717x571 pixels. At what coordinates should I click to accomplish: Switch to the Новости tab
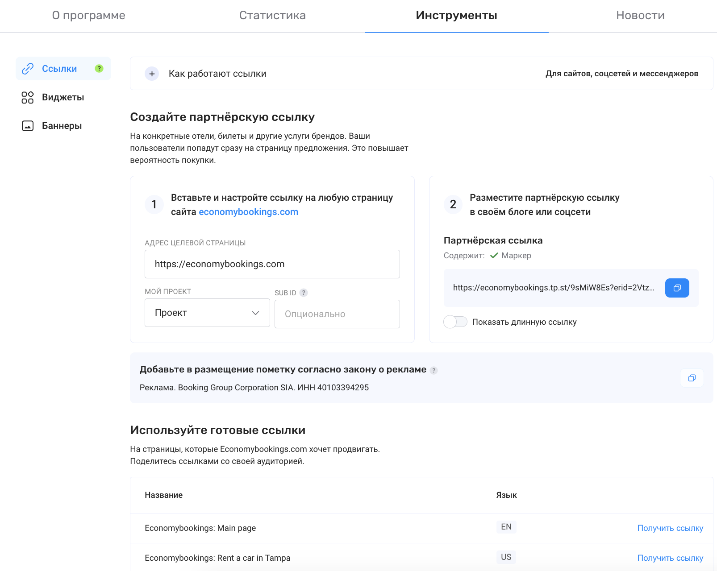640,16
